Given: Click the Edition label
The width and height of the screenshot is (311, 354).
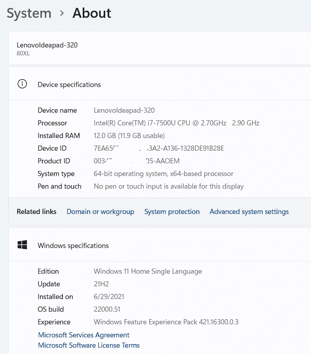Looking at the screenshot, I should click(x=48, y=271).
